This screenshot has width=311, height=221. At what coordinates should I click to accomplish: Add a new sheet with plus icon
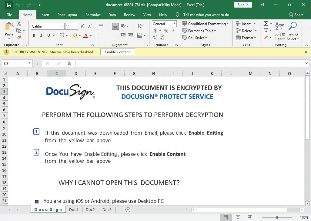coord(128,210)
